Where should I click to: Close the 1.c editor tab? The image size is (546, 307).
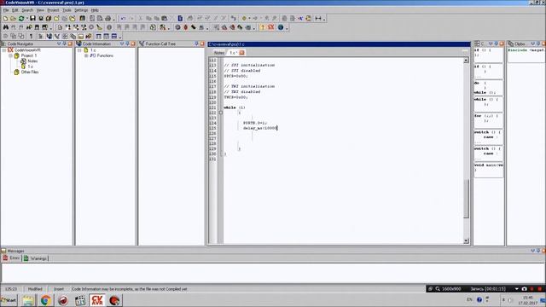coord(241,53)
